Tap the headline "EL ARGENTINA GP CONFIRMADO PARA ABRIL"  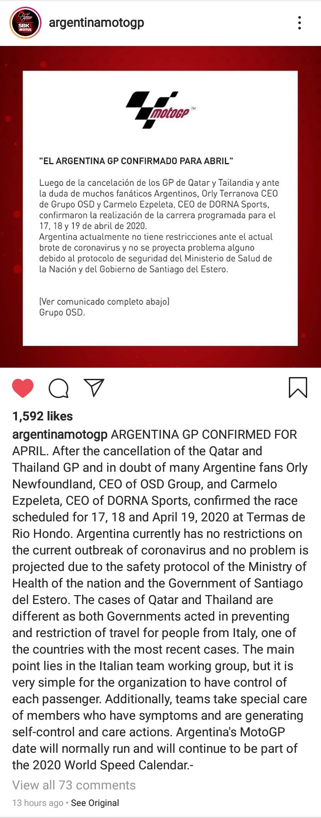click(136, 161)
